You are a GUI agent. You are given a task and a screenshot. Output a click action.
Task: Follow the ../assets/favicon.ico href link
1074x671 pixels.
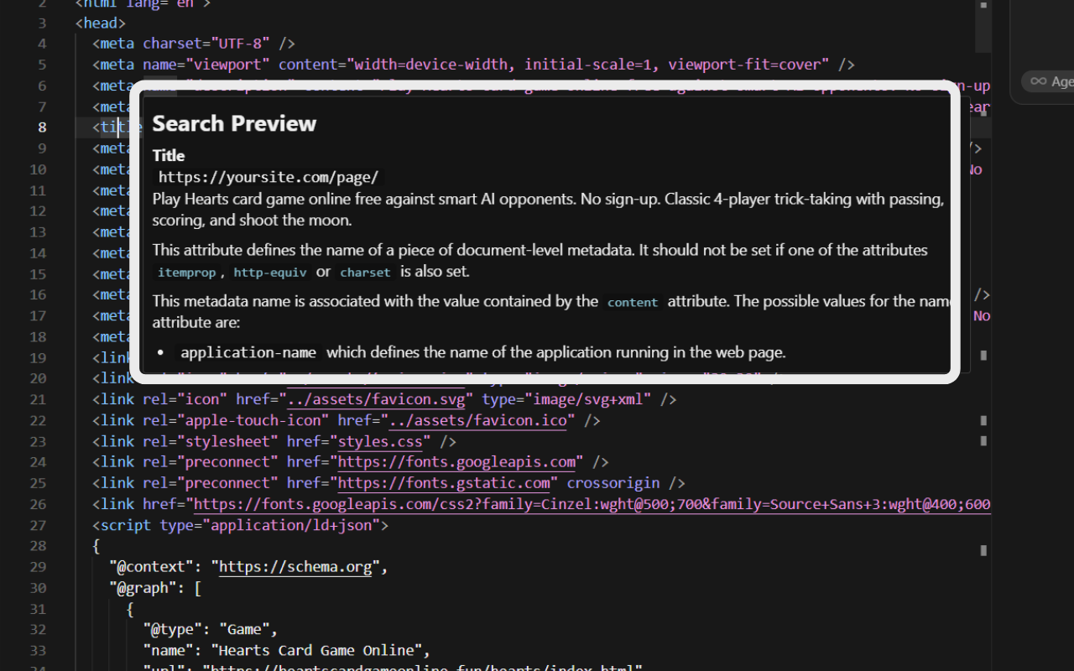click(478, 420)
